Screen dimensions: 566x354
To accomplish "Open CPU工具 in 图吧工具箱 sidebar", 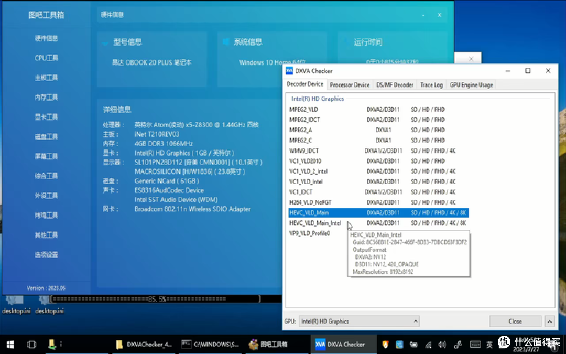I will click(46, 58).
